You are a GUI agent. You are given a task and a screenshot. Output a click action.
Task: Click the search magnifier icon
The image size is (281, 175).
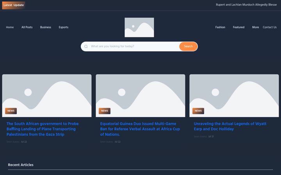coord(86,46)
